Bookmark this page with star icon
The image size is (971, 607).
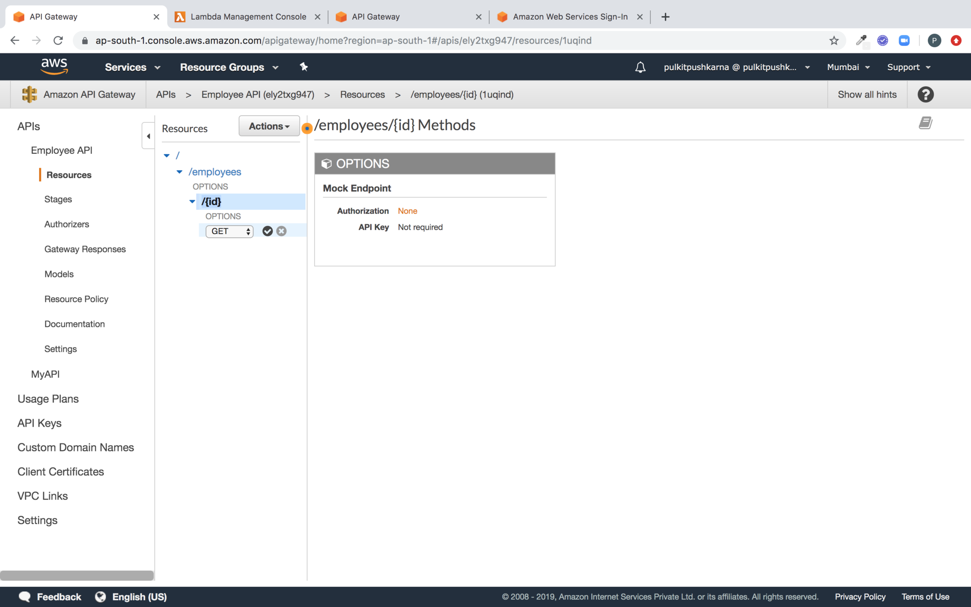point(834,40)
